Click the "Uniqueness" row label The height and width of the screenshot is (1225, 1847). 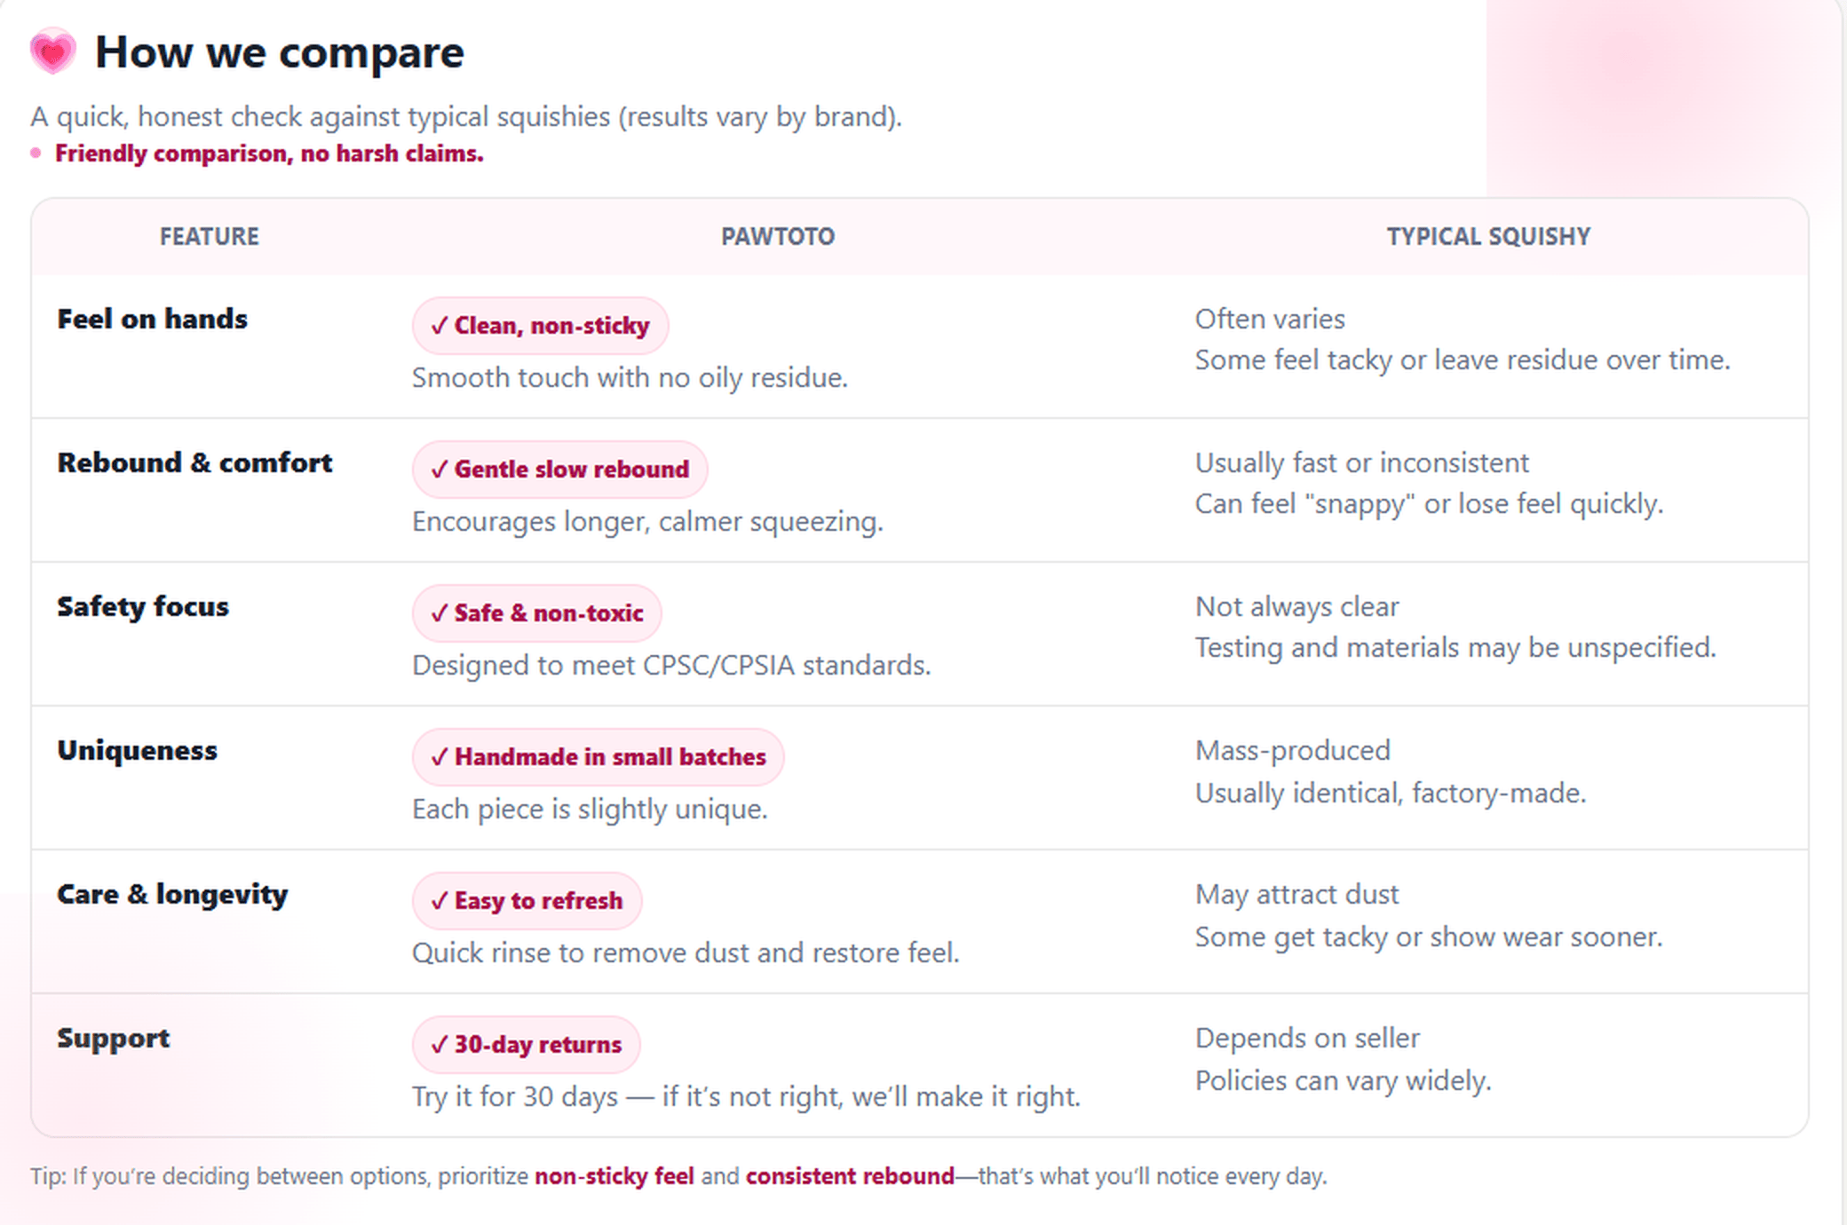[x=138, y=751]
